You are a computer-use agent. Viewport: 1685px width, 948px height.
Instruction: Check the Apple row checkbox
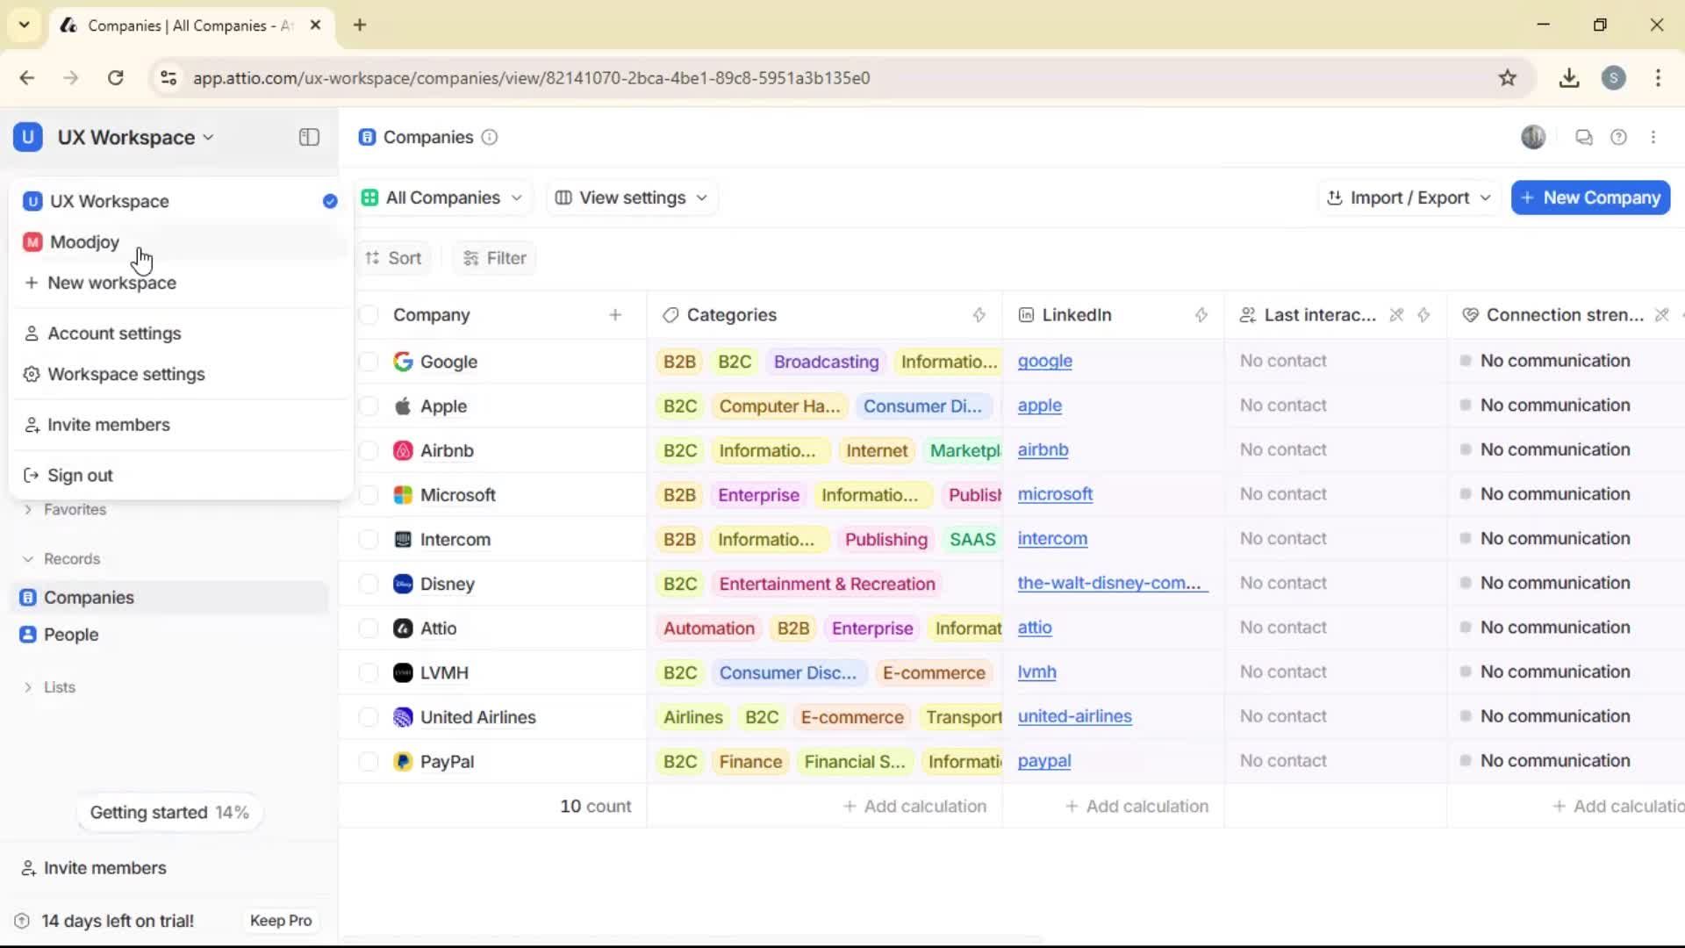click(369, 406)
